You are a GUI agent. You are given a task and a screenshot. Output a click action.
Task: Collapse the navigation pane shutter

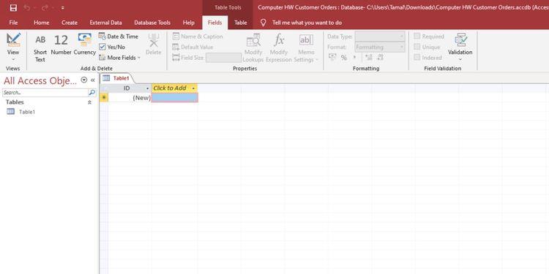(93, 80)
